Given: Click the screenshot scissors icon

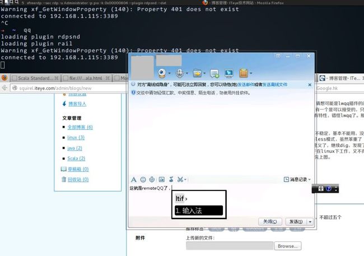Looking at the screenshot, I should pyautogui.click(x=180, y=179).
